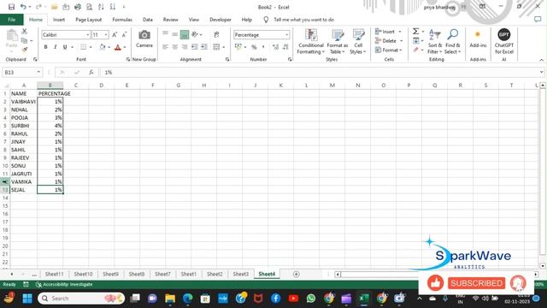This screenshot has height=308, width=547.
Task: Open Font dialog launcher
Action: pos(128,59)
